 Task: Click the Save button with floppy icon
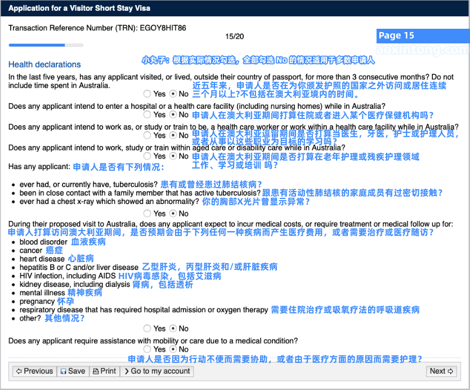73,371
